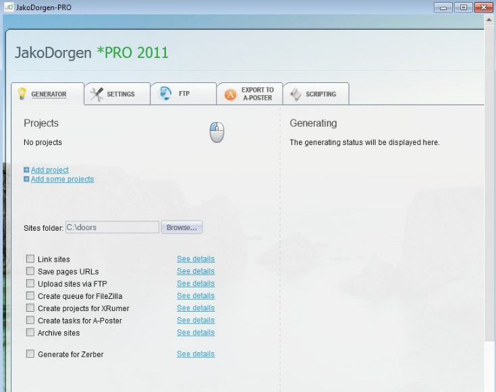The height and width of the screenshot is (392, 496).
Task: See details for Upload sites via FTP
Action: 196,283
